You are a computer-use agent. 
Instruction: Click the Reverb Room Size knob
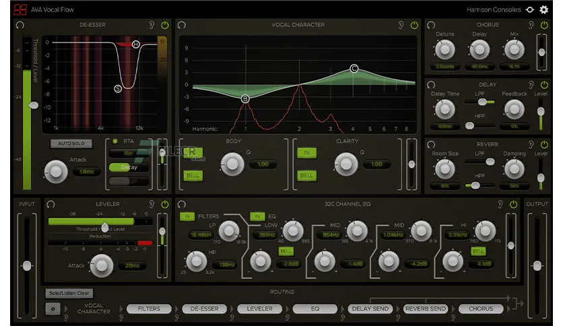(445, 169)
